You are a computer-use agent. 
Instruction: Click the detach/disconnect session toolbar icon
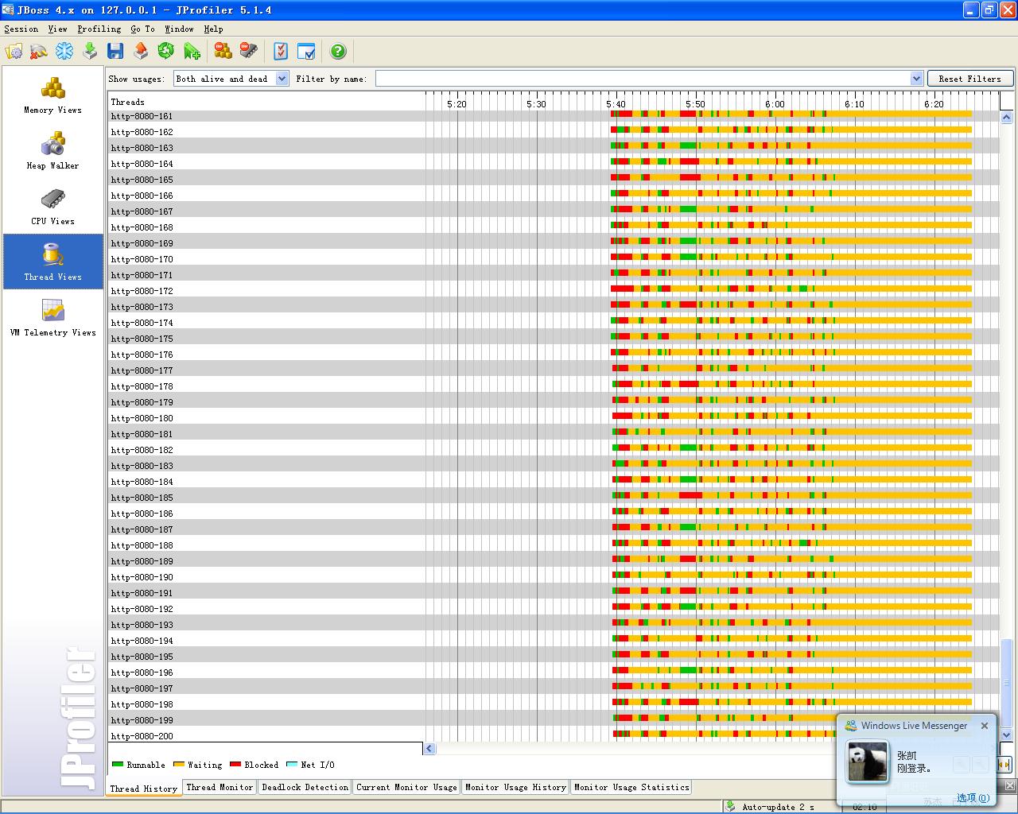click(x=39, y=52)
